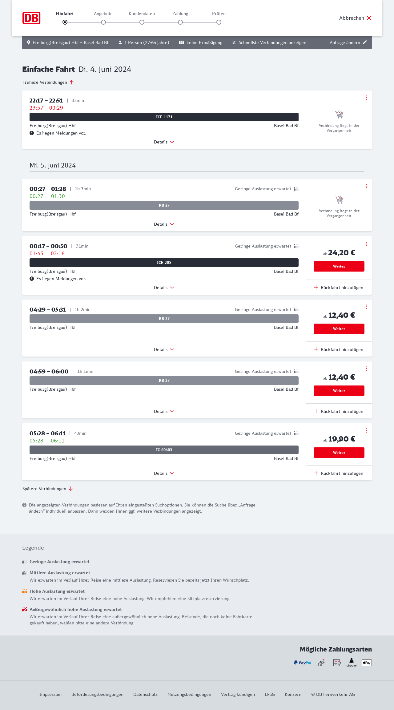Show earlier connections via Frühere Verbindungen
394x710 pixels.
pos(48,82)
